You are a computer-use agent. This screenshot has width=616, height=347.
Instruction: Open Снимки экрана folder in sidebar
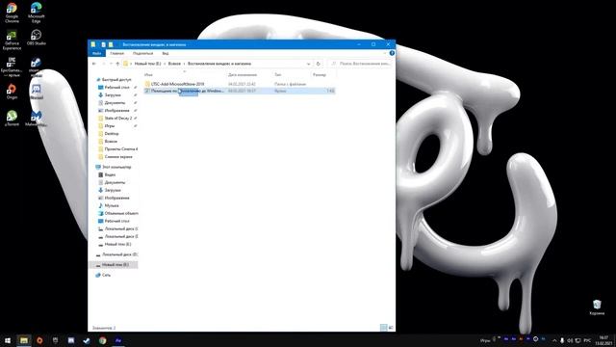(118, 156)
